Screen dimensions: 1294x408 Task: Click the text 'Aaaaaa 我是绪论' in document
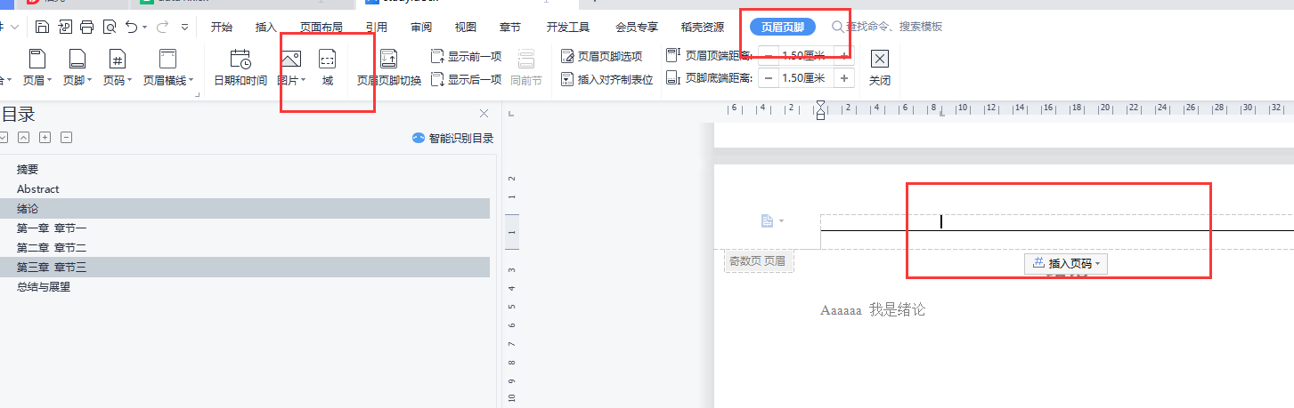873,310
